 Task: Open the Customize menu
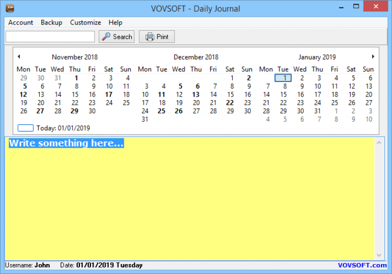[85, 22]
